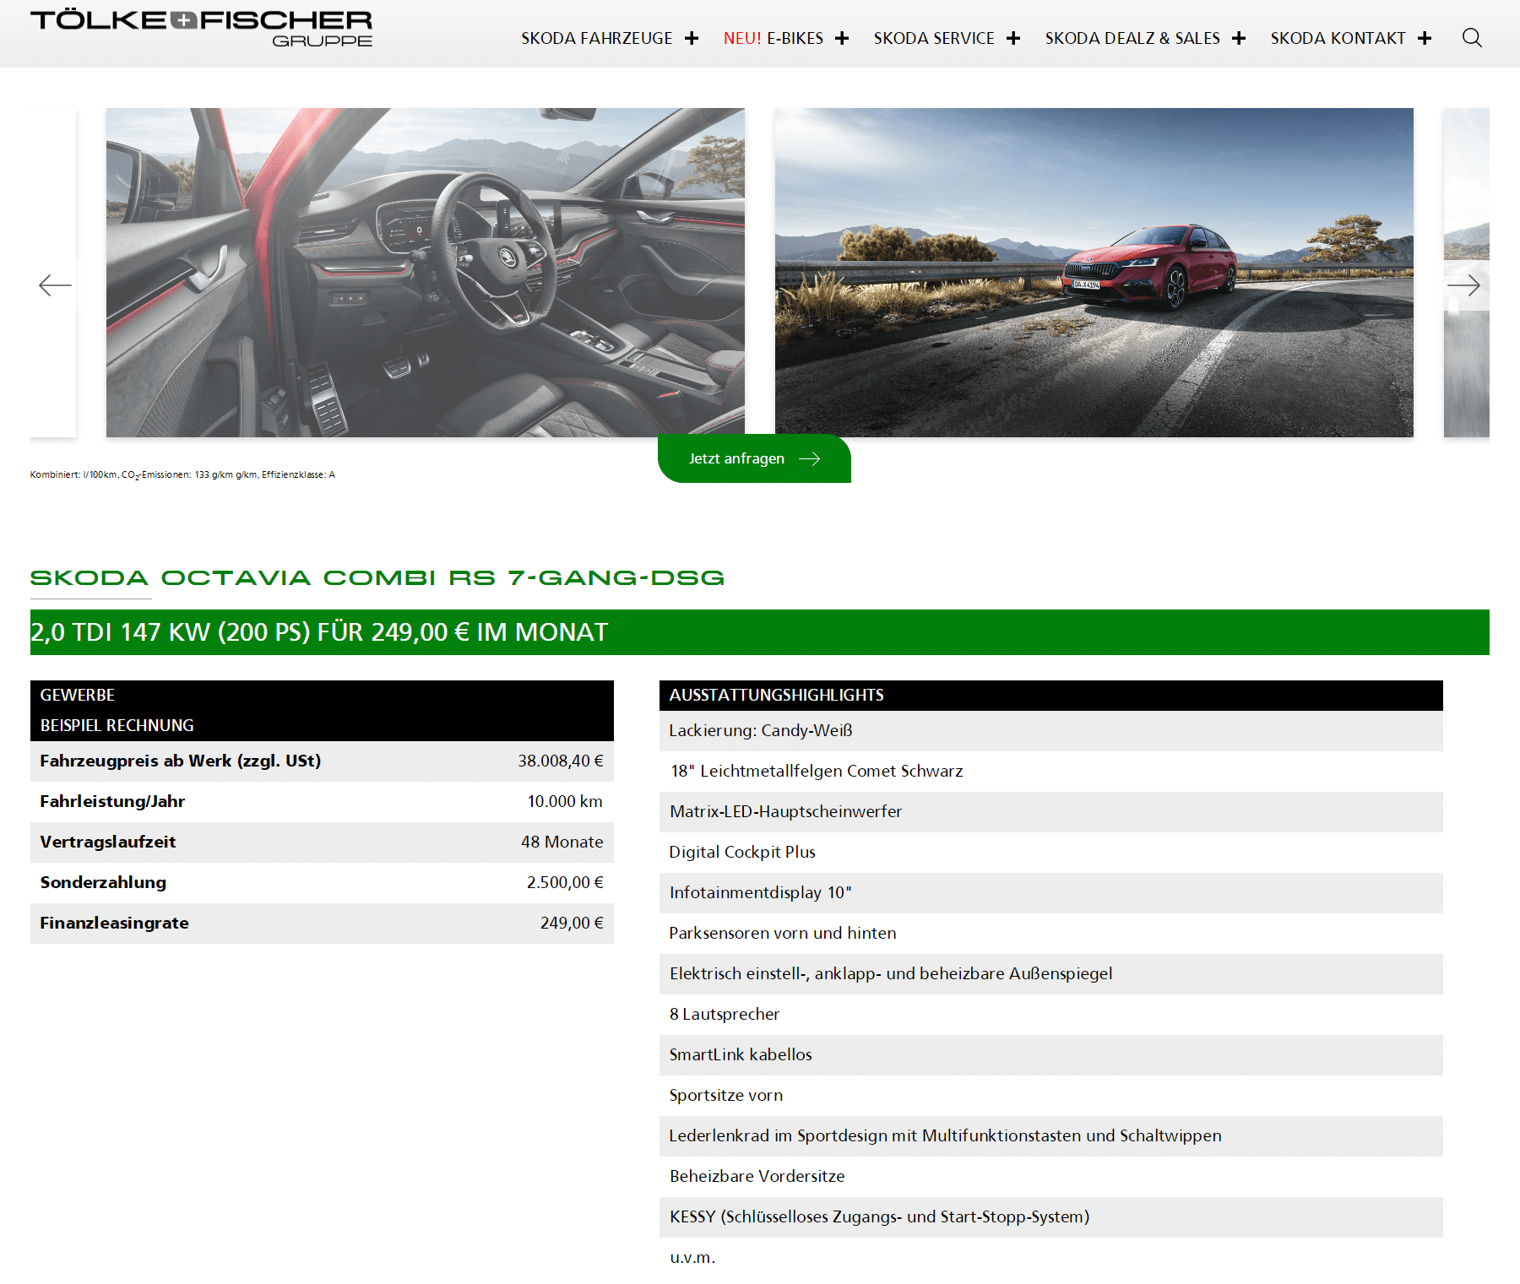
Task: Select the u.v.m. row
Action: coord(1051,1258)
